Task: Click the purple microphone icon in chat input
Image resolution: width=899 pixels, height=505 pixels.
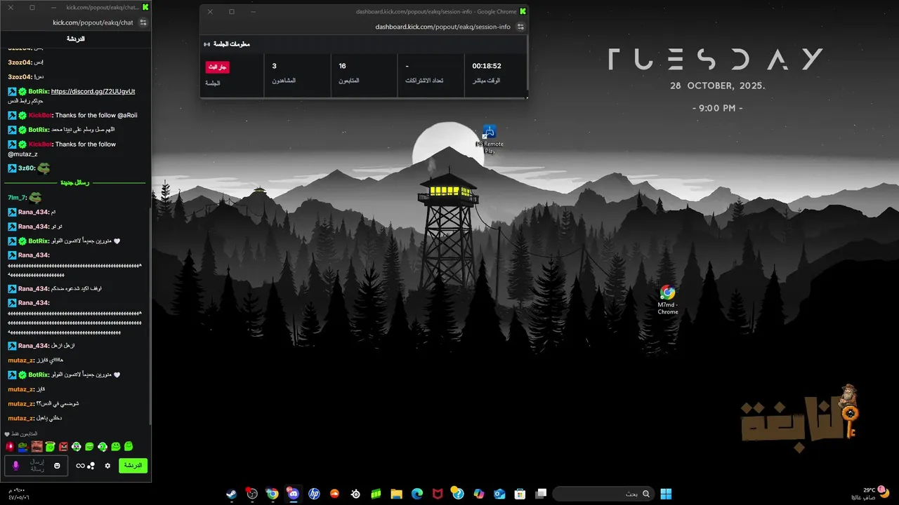Action: pyautogui.click(x=16, y=466)
